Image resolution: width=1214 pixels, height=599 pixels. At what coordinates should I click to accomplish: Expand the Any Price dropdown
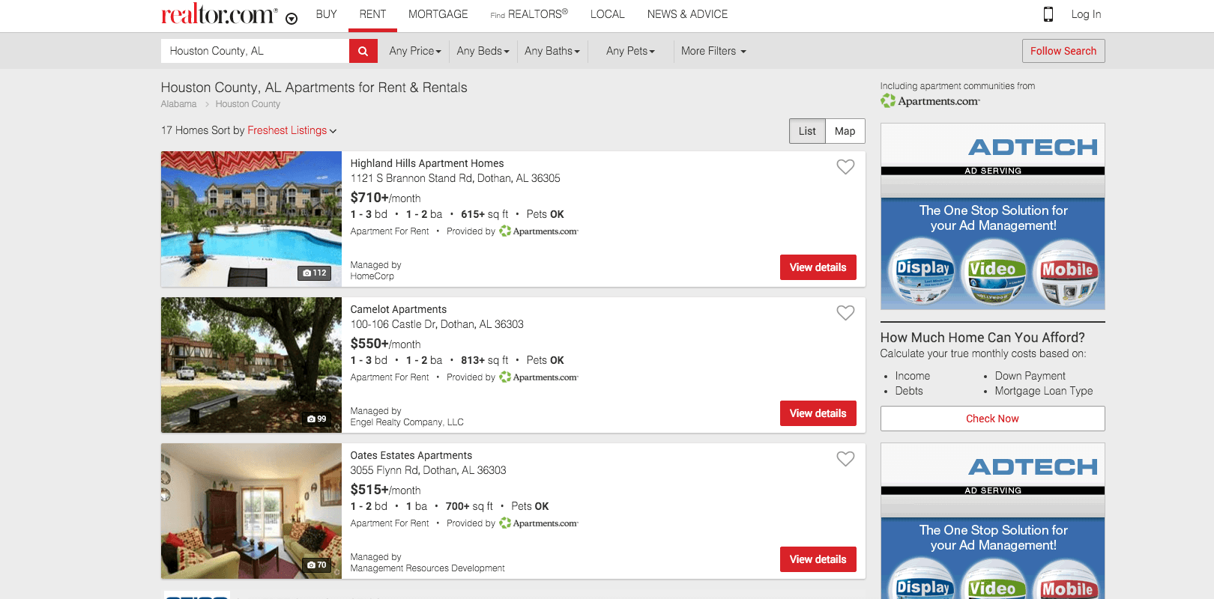[x=415, y=51]
